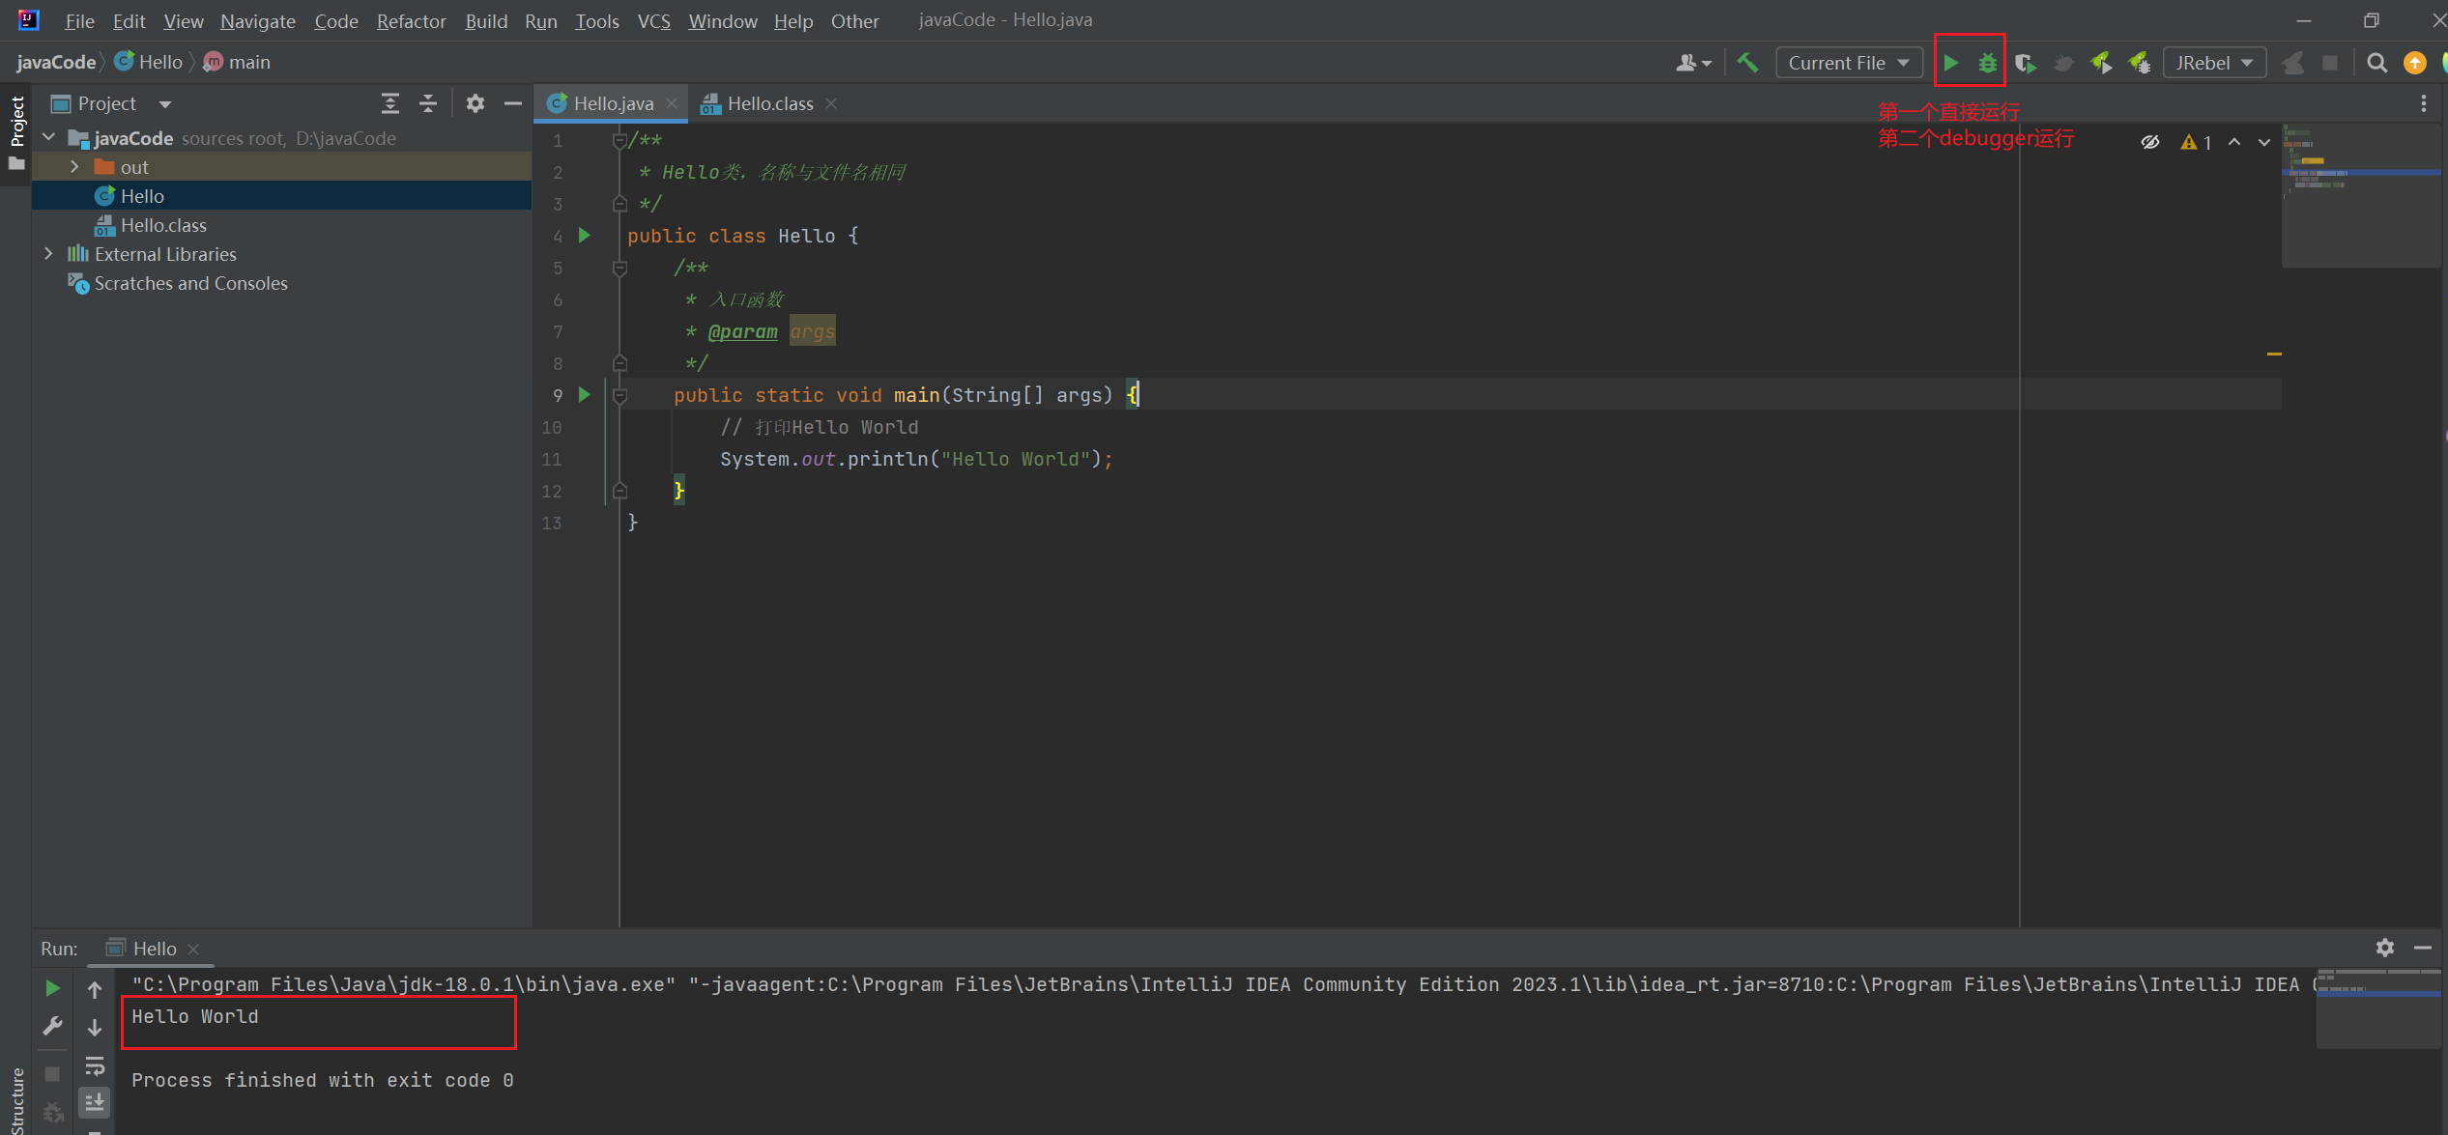Expand the out folder in tree
The height and width of the screenshot is (1135, 2448).
click(x=74, y=167)
